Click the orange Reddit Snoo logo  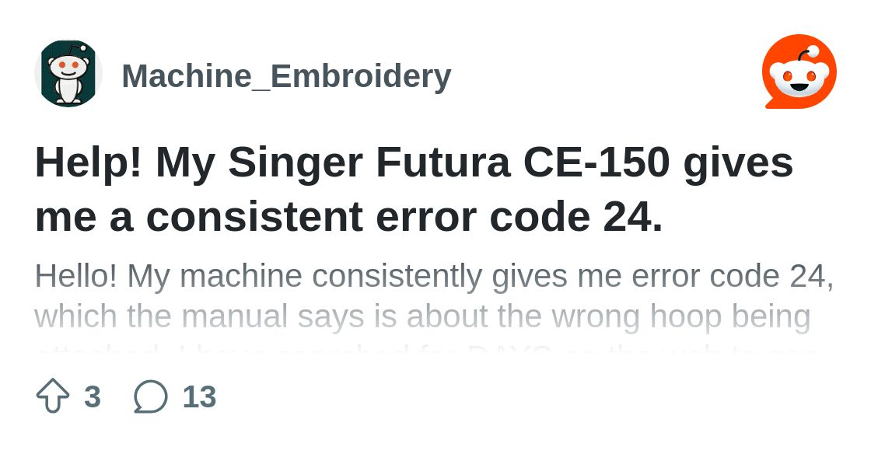799,72
